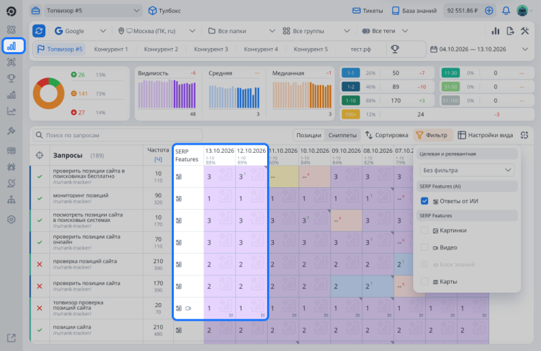Click the export file icon

[511, 30]
